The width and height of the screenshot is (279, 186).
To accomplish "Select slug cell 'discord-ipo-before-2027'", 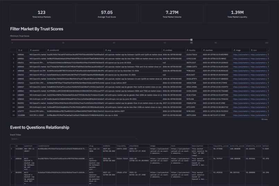I will tap(133, 111).
